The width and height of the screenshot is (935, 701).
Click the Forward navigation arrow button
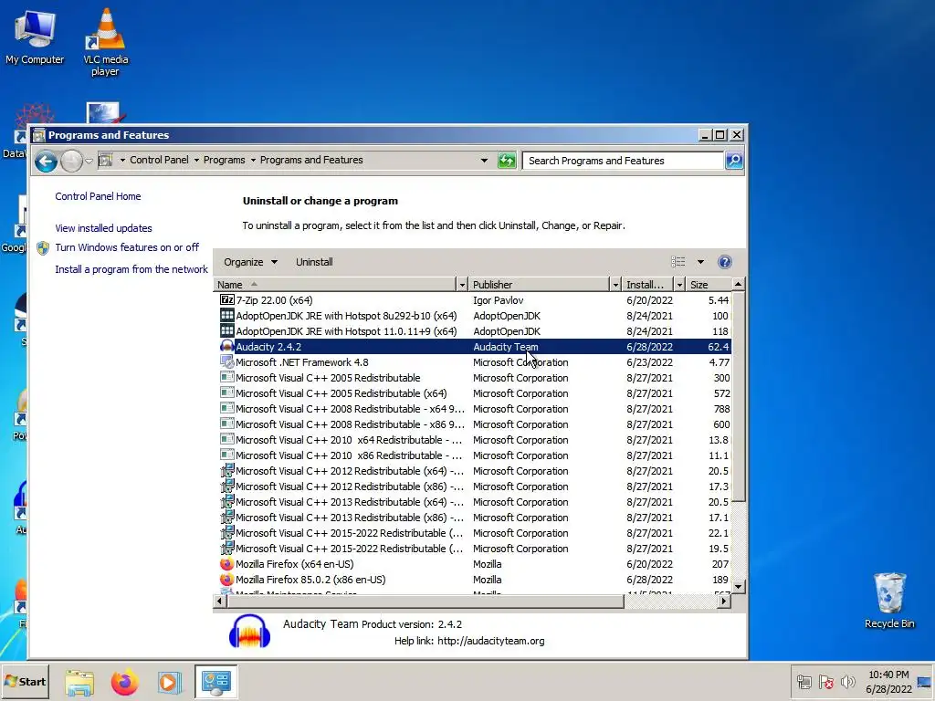point(71,161)
